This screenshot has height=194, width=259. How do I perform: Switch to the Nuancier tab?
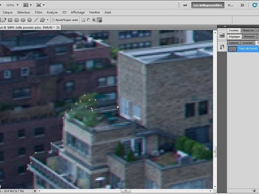click(248, 30)
